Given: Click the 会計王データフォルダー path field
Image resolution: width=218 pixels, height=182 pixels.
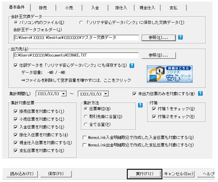Looking at the screenshot, I should [x=76, y=38].
